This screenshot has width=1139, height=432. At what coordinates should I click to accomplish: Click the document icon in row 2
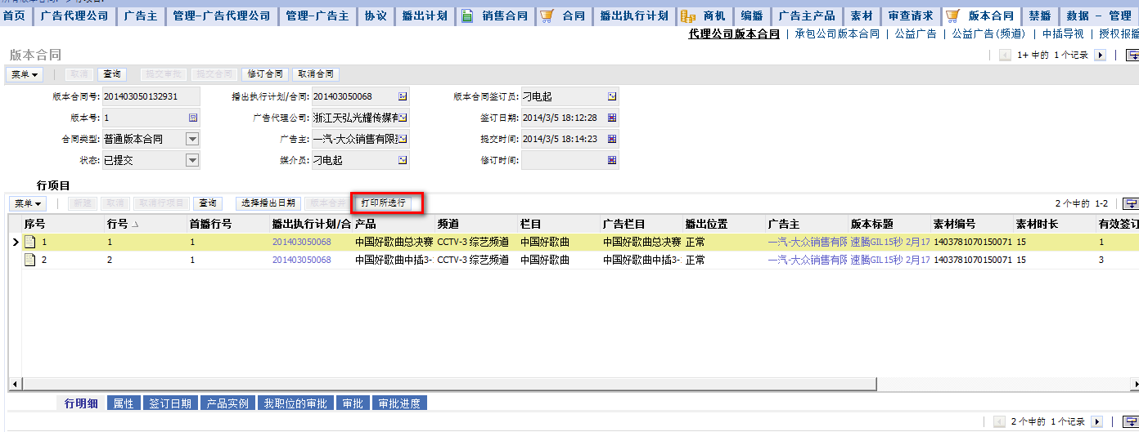30,260
